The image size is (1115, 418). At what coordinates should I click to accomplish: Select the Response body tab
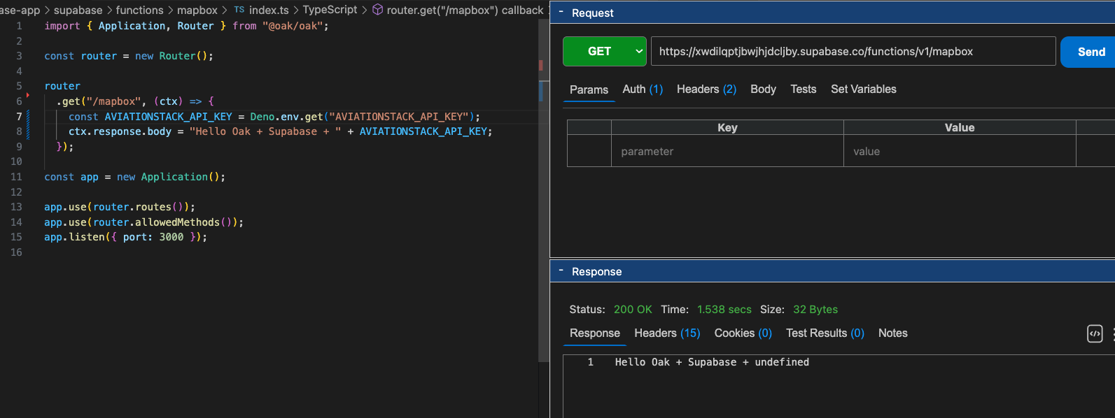594,333
